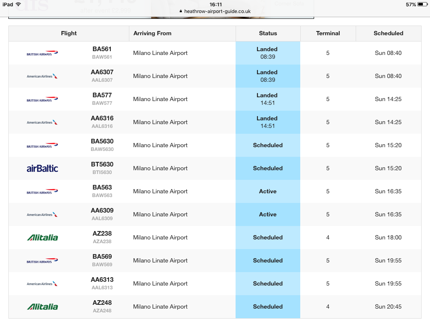The image size is (430, 322).
Task: Tap Sun 18:00 scheduled time
Action: [x=388, y=237]
